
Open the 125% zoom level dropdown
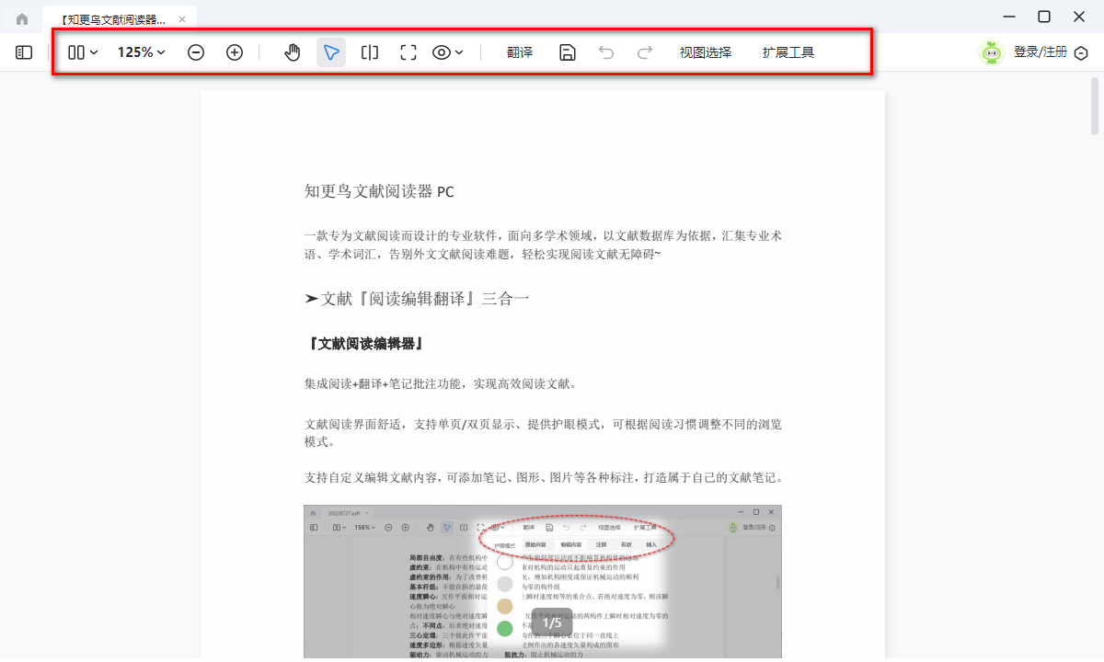click(142, 52)
